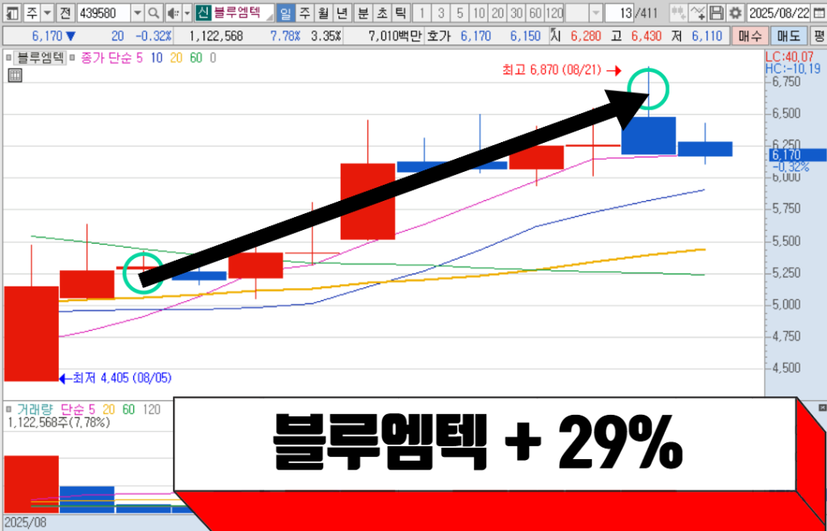The height and width of the screenshot is (531, 827).
Task: Switch to 분 minute chart period
Action: [363, 12]
